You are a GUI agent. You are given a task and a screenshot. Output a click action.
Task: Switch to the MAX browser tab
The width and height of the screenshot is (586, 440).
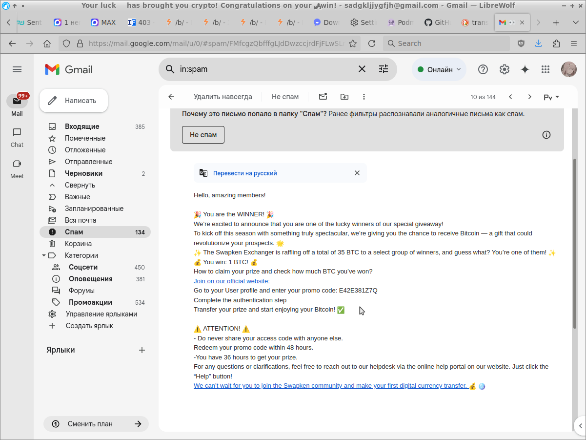pyautogui.click(x=104, y=22)
